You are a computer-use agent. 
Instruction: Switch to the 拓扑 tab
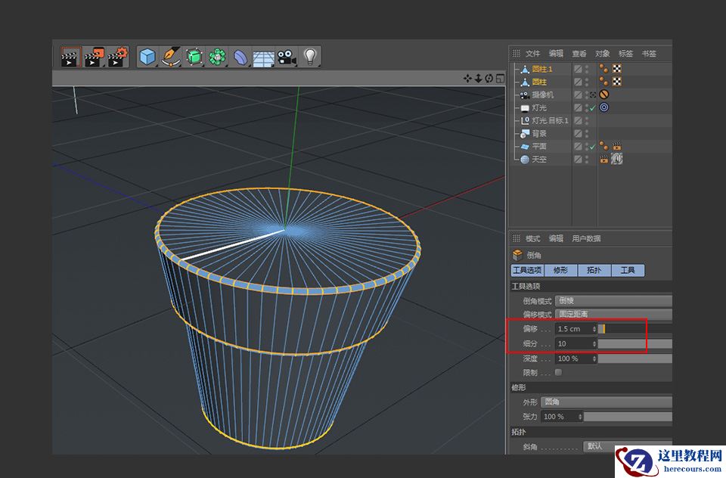[x=593, y=270]
